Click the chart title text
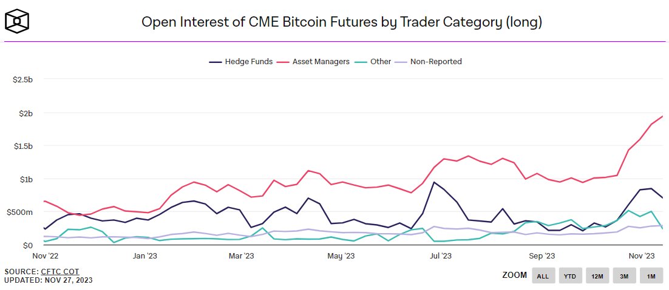The image size is (669, 290). tap(342, 22)
